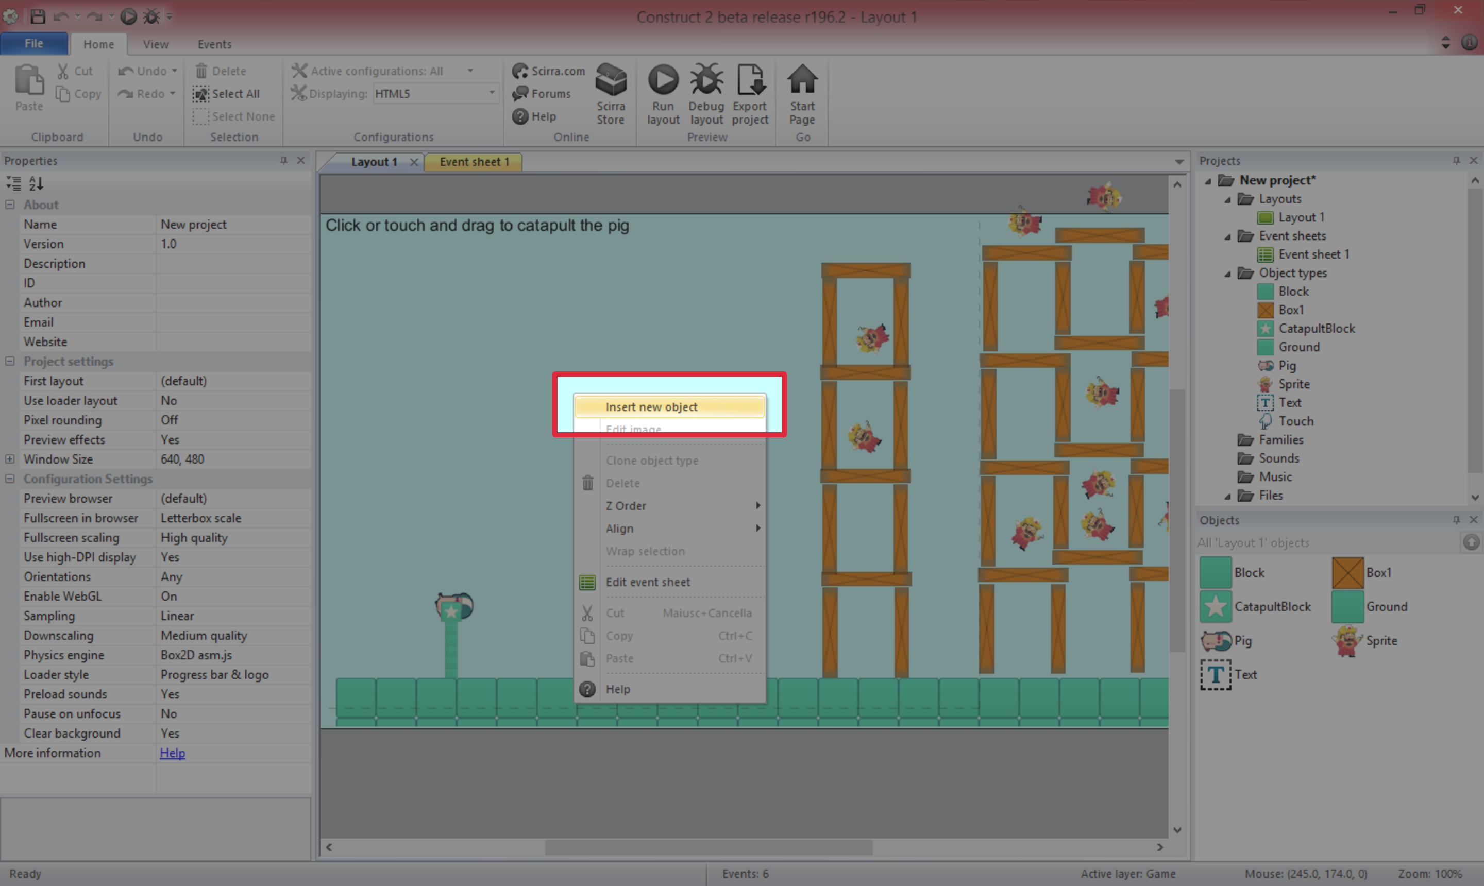Open Align submenu in context menu
1484x886 pixels.
669,529
